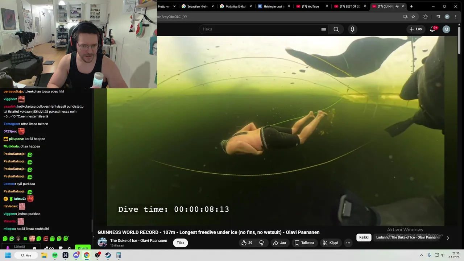Open Chrome three-dot menu

[456, 17]
